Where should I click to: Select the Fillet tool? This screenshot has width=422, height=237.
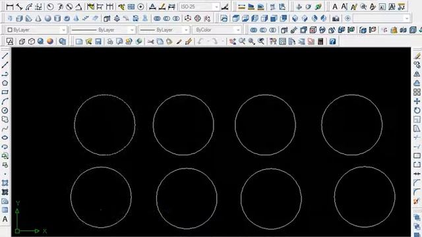417,192
